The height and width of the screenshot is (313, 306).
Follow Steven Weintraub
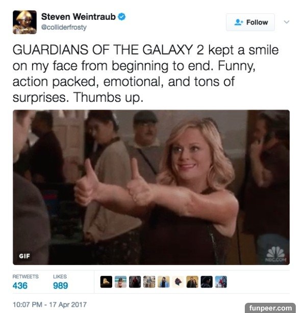click(x=250, y=22)
